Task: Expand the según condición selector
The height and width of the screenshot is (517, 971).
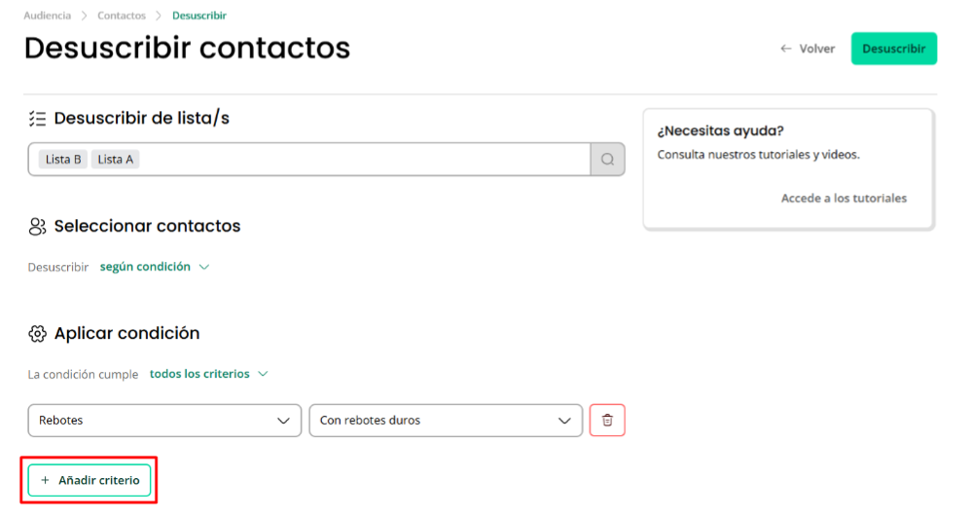Action: 155,267
